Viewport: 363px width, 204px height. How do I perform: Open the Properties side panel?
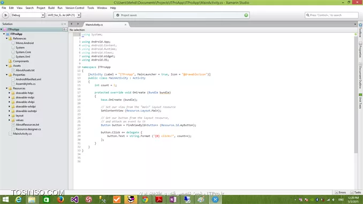click(x=360, y=50)
